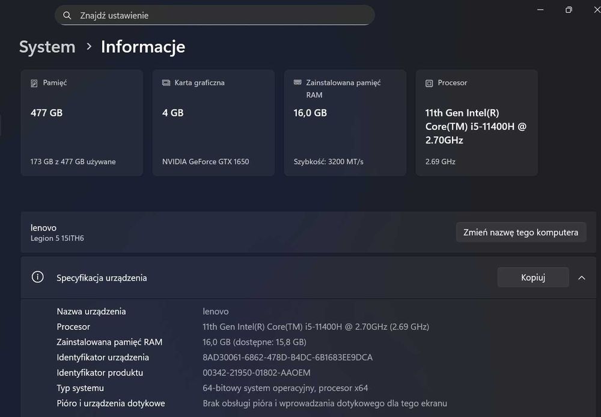Click the Procesor row value in specifications
This screenshot has width=601, height=417.
click(316, 327)
